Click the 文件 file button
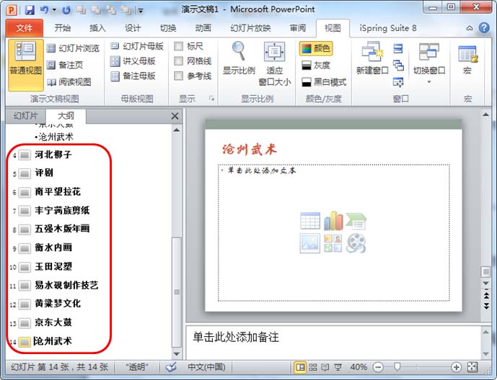This screenshot has width=497, height=380. click(x=25, y=28)
